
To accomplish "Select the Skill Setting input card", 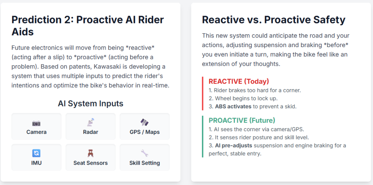I will pos(145,158).
